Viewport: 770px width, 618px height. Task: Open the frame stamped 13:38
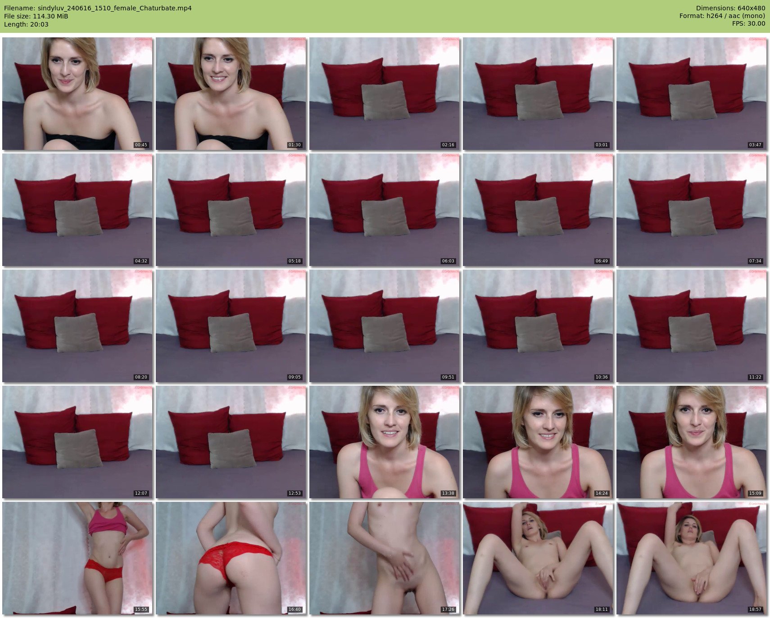pyautogui.click(x=385, y=442)
